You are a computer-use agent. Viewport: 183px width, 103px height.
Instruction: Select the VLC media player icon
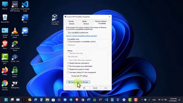[x=15, y=33]
